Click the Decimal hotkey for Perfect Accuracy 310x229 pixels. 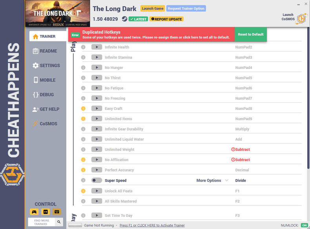click(242, 170)
